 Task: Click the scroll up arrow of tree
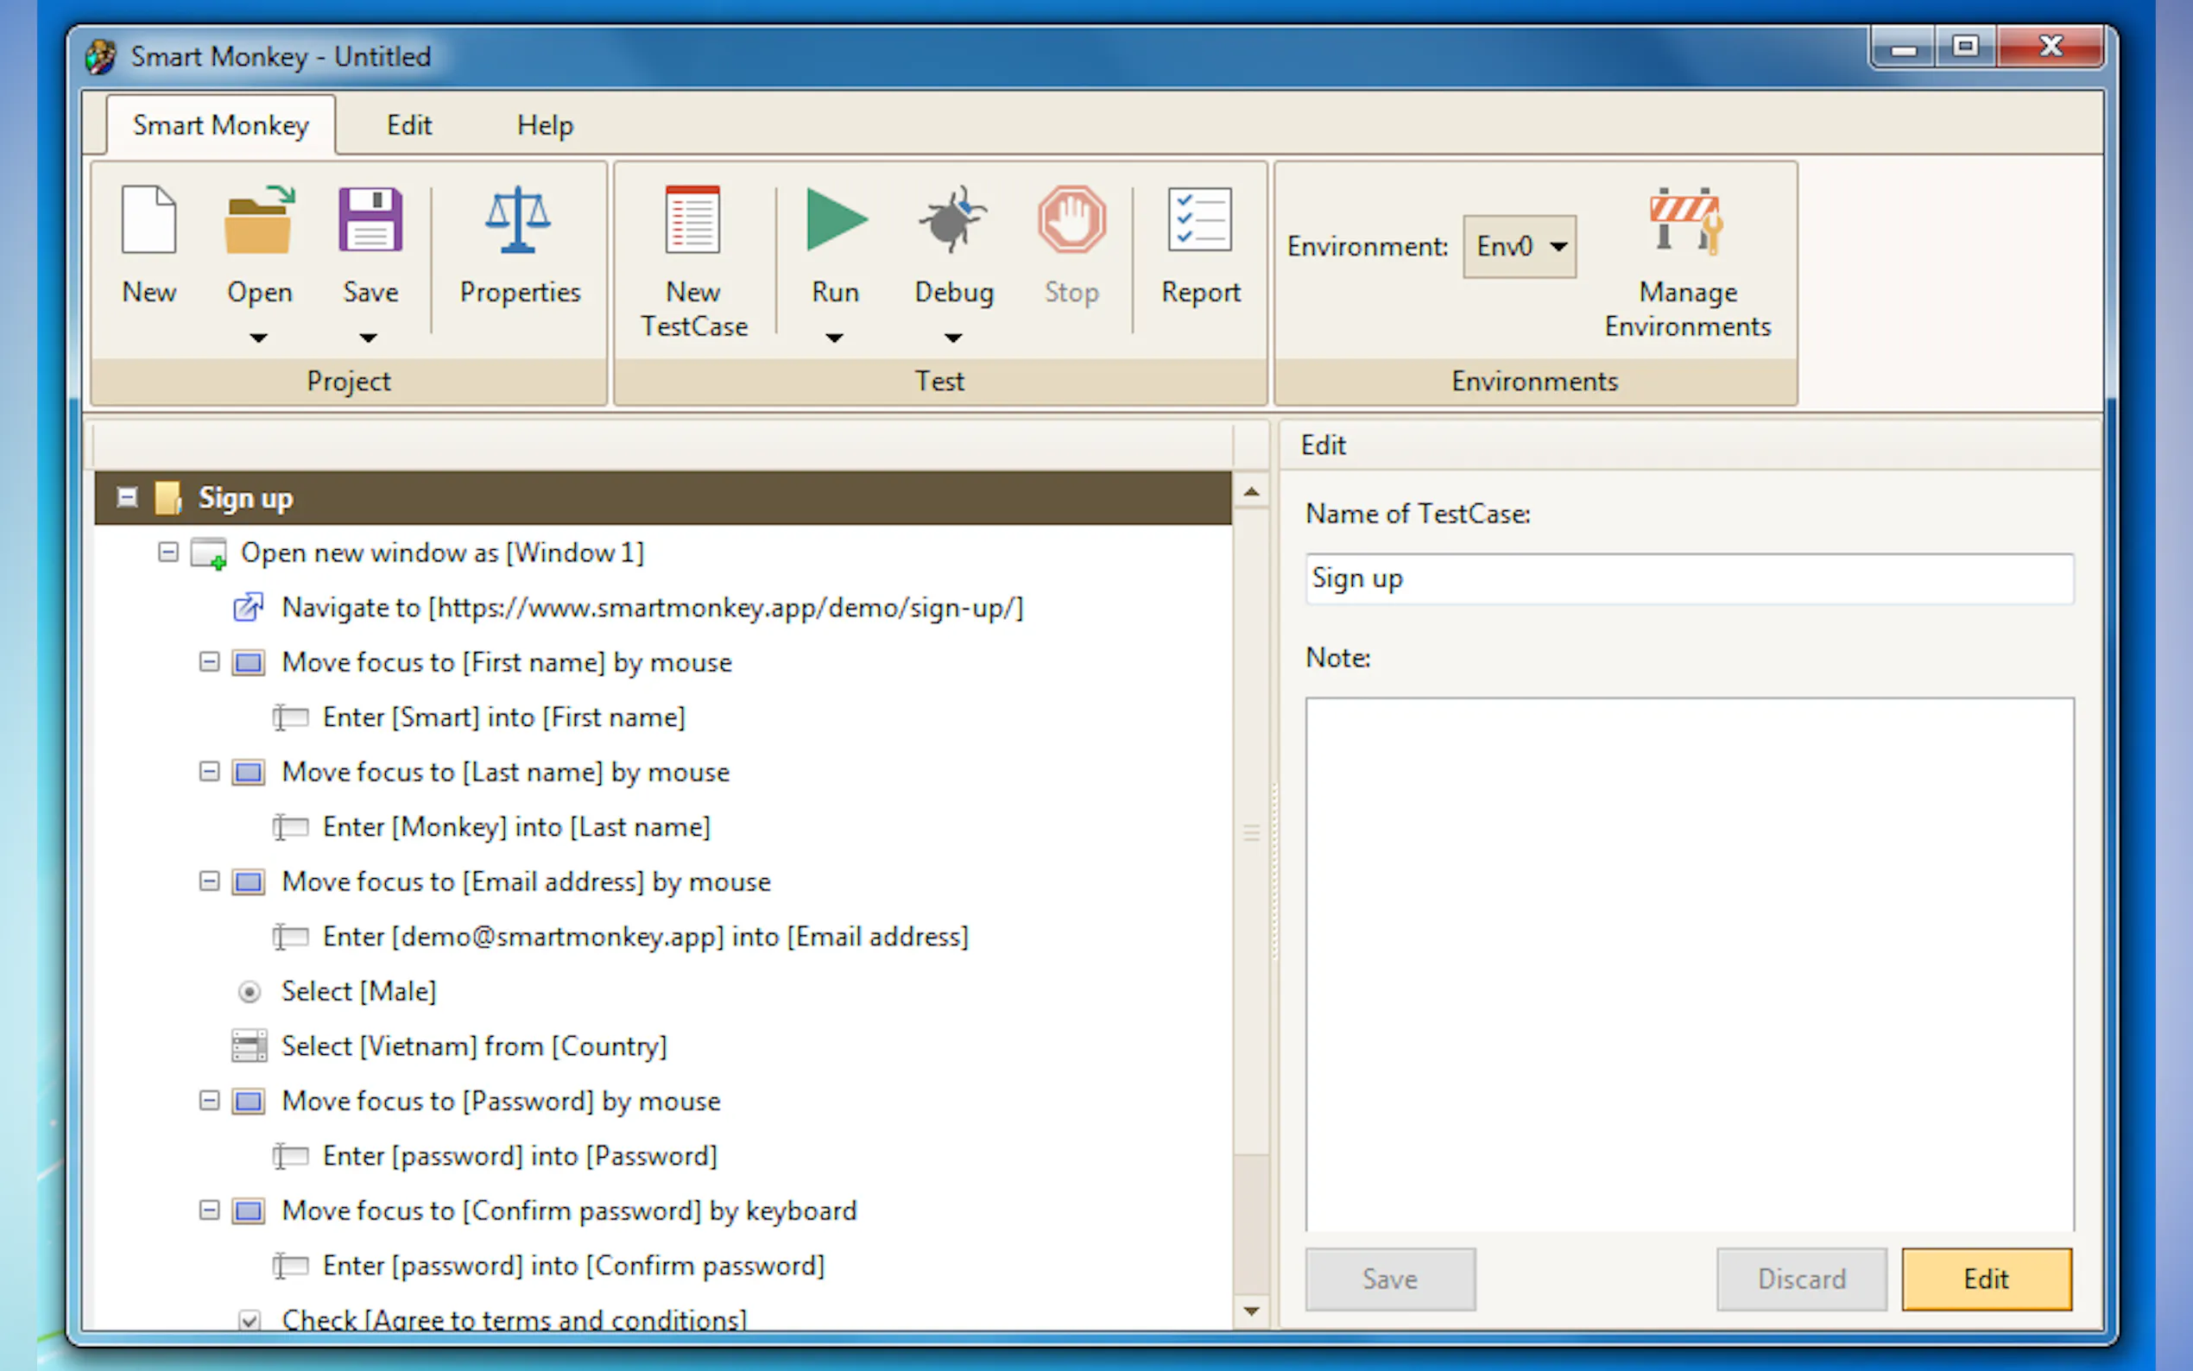1251,491
